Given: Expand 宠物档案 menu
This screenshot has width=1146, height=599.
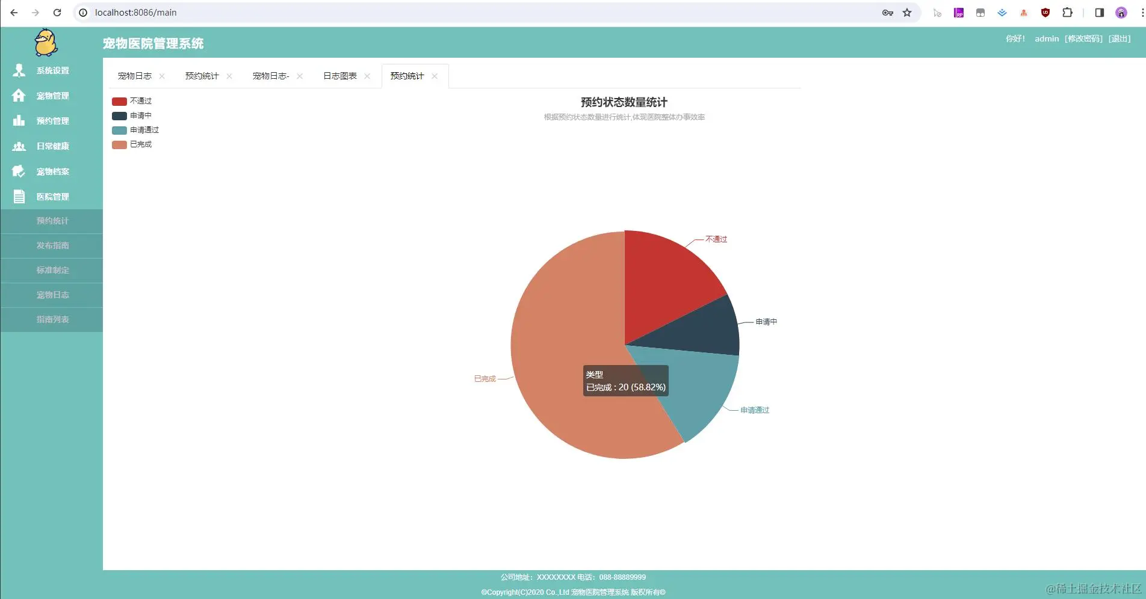Looking at the screenshot, I should [x=52, y=171].
